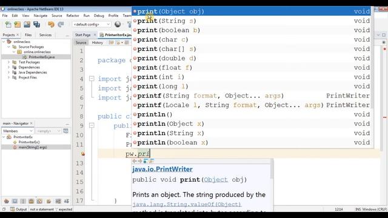Open source from Javadoc popup icon
The image size is (388, 218).
click(x=152, y=161)
